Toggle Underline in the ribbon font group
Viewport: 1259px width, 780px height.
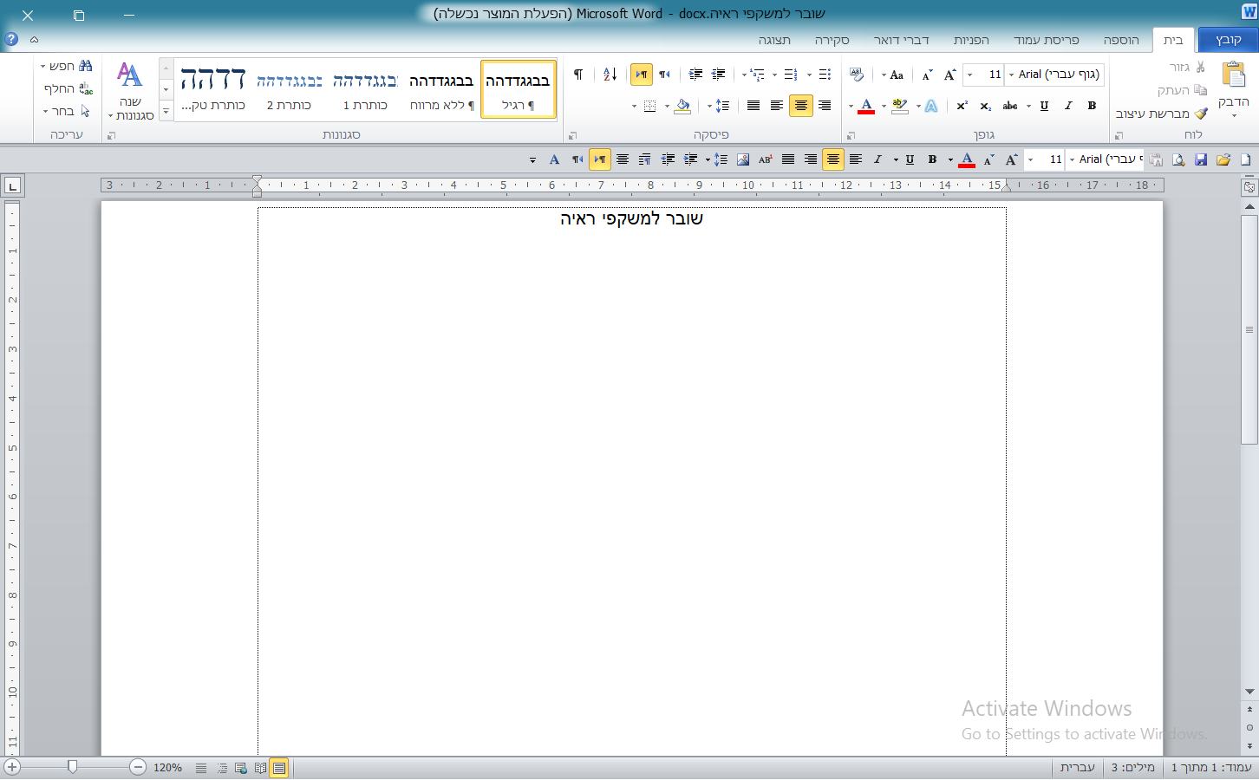[1044, 106]
